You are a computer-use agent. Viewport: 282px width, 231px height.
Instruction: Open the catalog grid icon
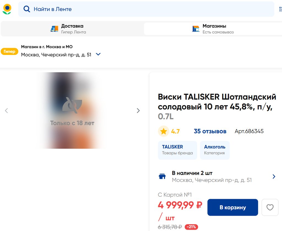click(280, 9)
